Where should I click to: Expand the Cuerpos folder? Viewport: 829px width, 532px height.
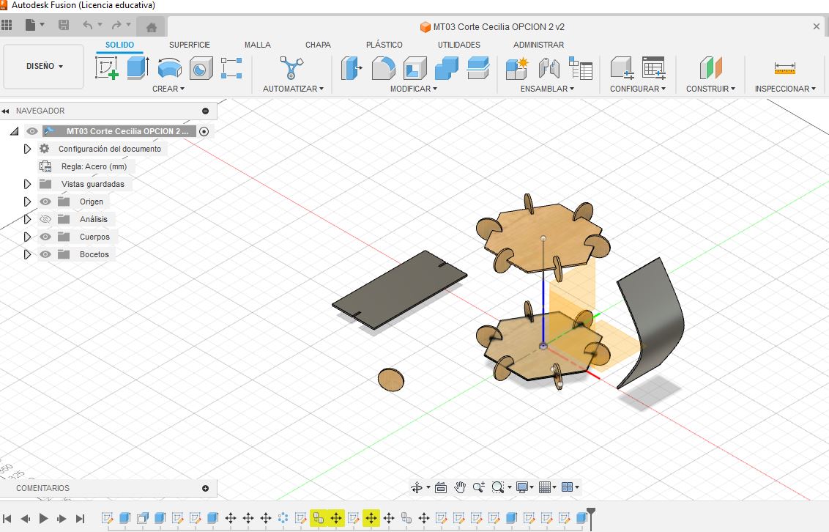27,237
